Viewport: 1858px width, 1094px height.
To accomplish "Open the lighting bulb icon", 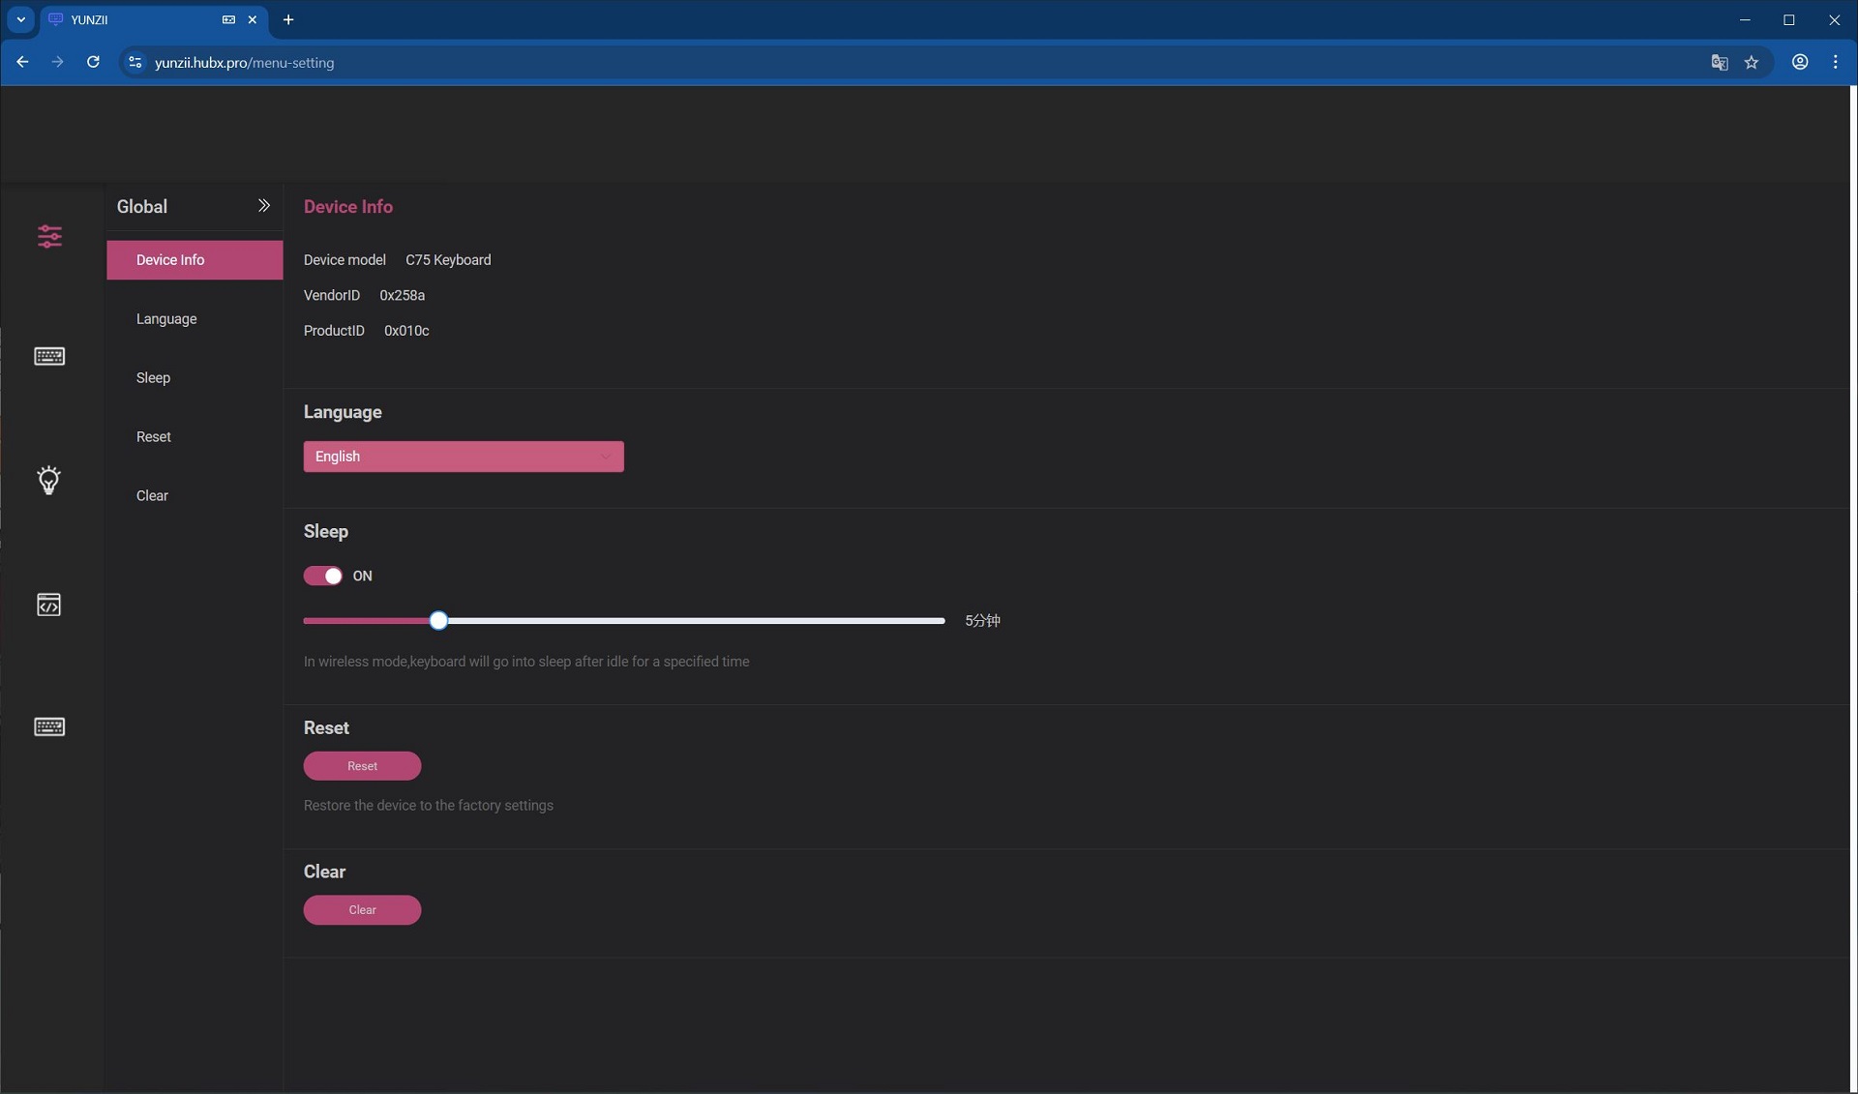I will click(x=48, y=480).
